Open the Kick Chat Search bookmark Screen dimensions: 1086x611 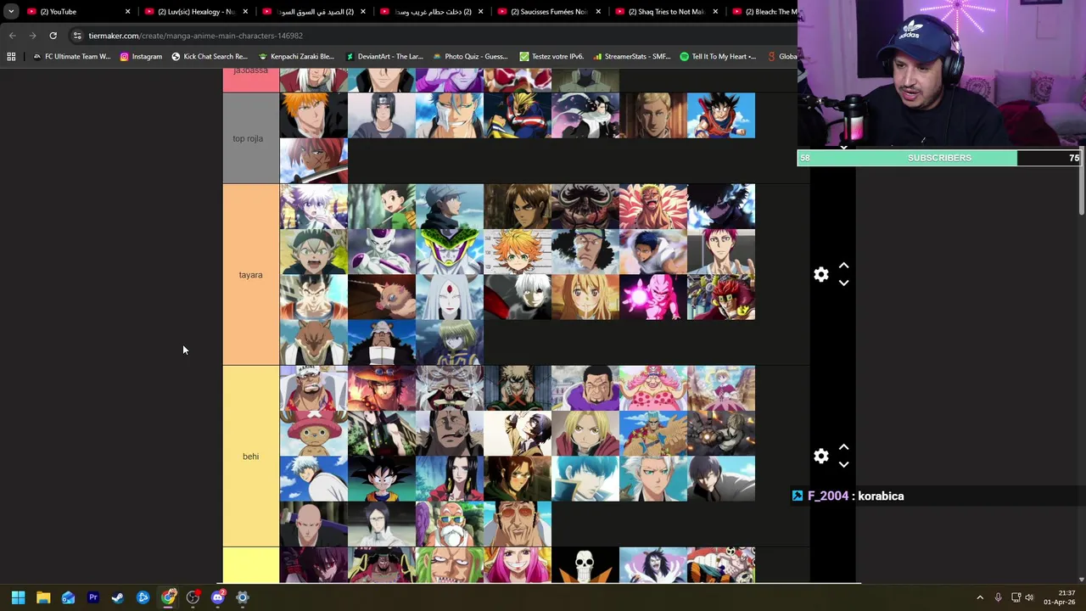209,57
